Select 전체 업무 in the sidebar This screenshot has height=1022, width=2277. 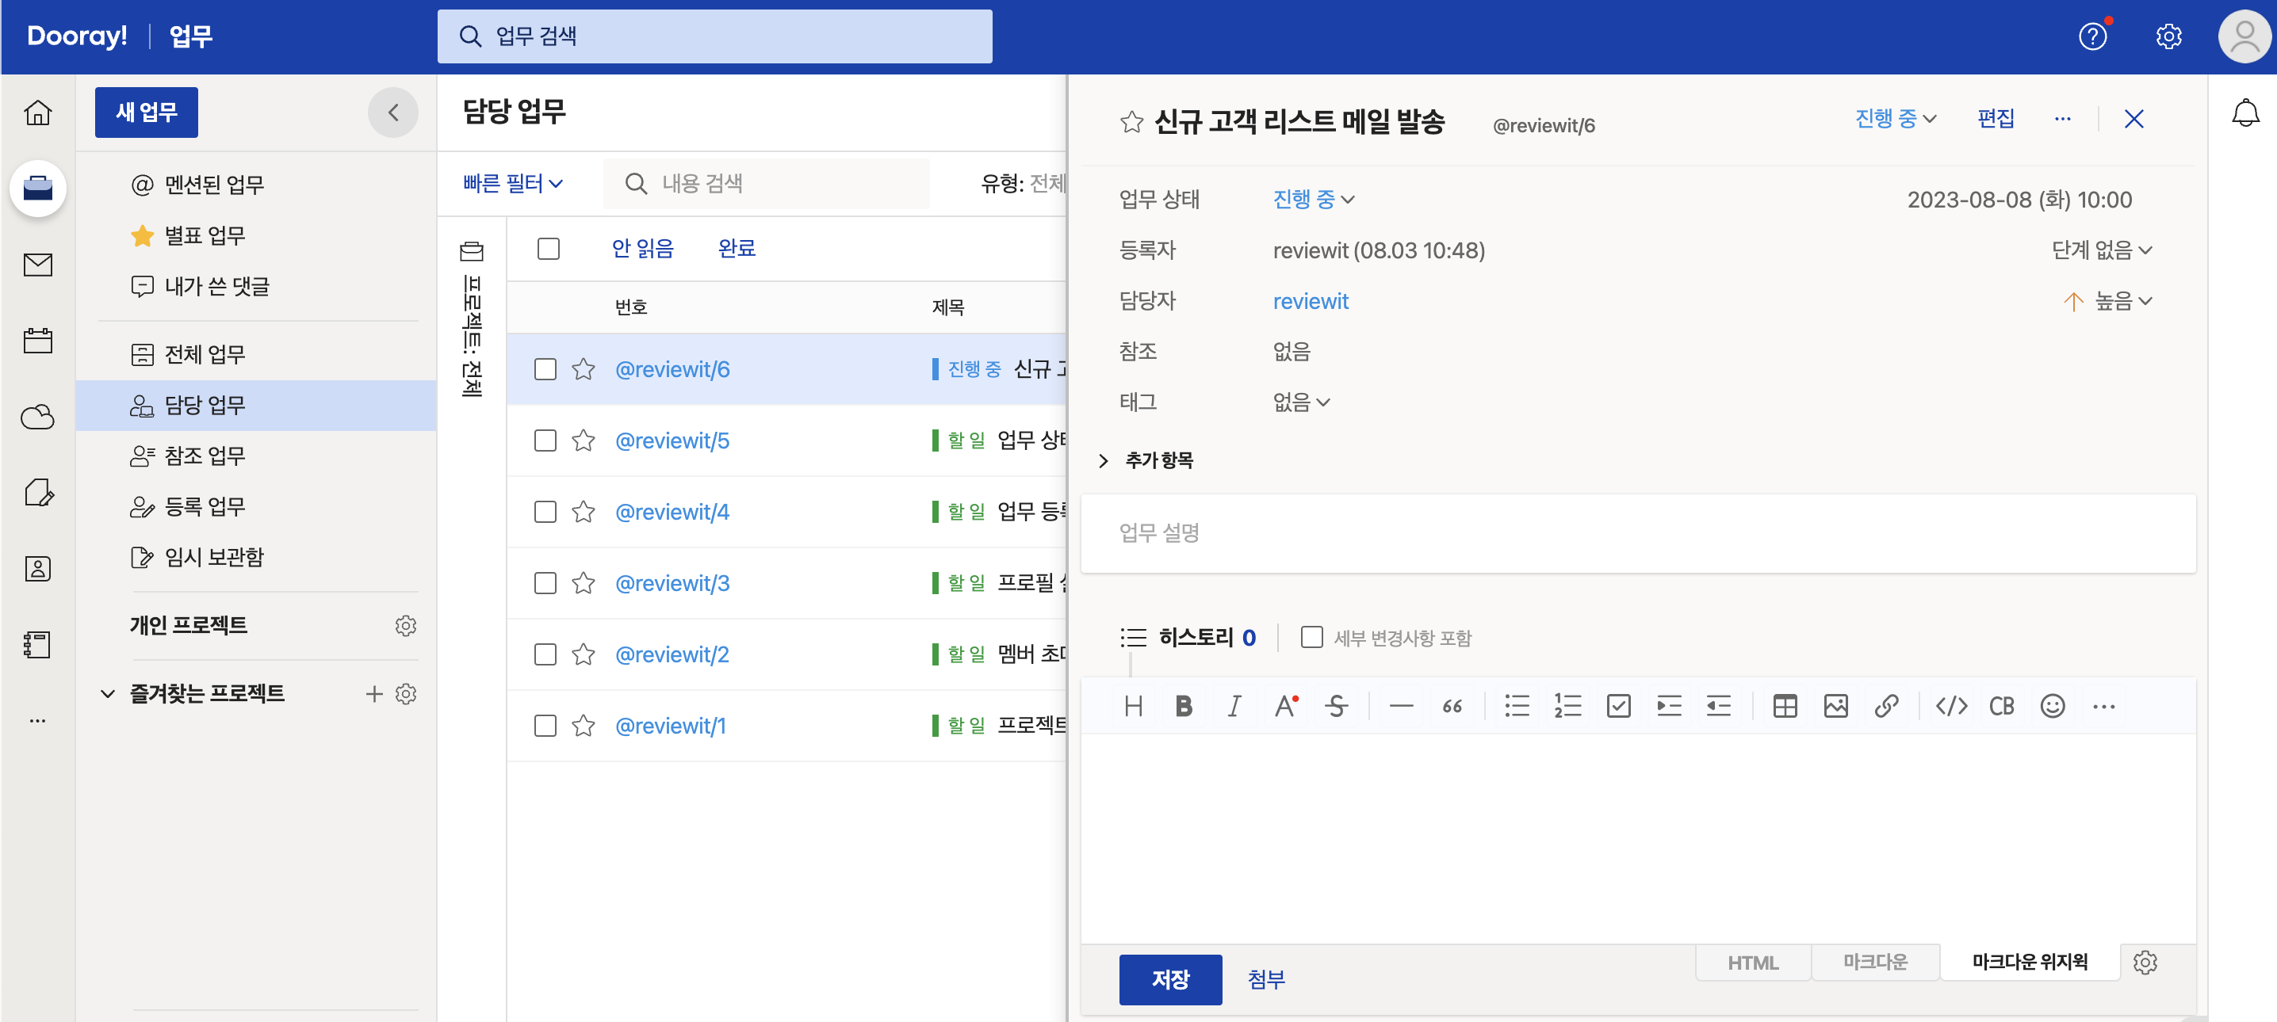coord(205,354)
